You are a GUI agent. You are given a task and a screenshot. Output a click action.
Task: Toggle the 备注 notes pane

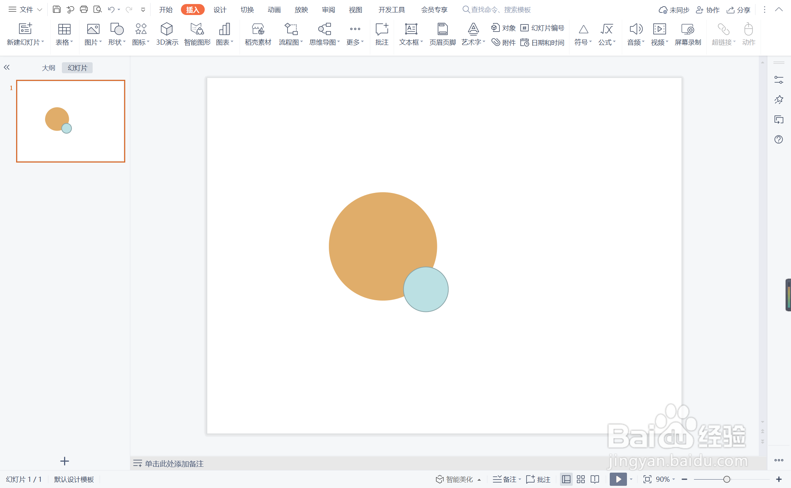[x=505, y=479]
